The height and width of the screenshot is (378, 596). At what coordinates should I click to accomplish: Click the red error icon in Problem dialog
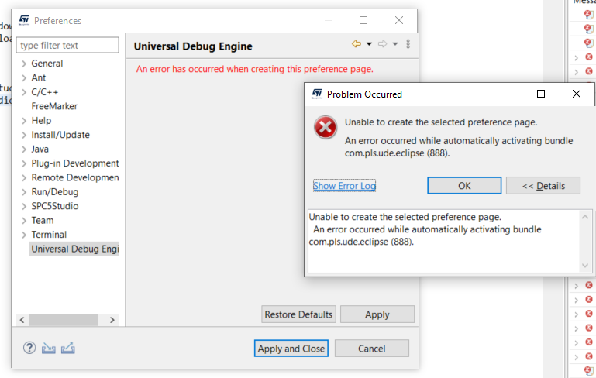click(x=326, y=128)
